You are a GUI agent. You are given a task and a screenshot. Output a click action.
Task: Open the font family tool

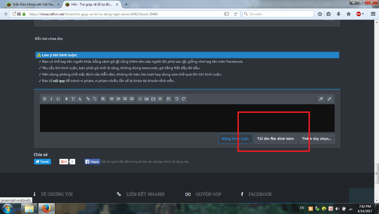(80, 99)
